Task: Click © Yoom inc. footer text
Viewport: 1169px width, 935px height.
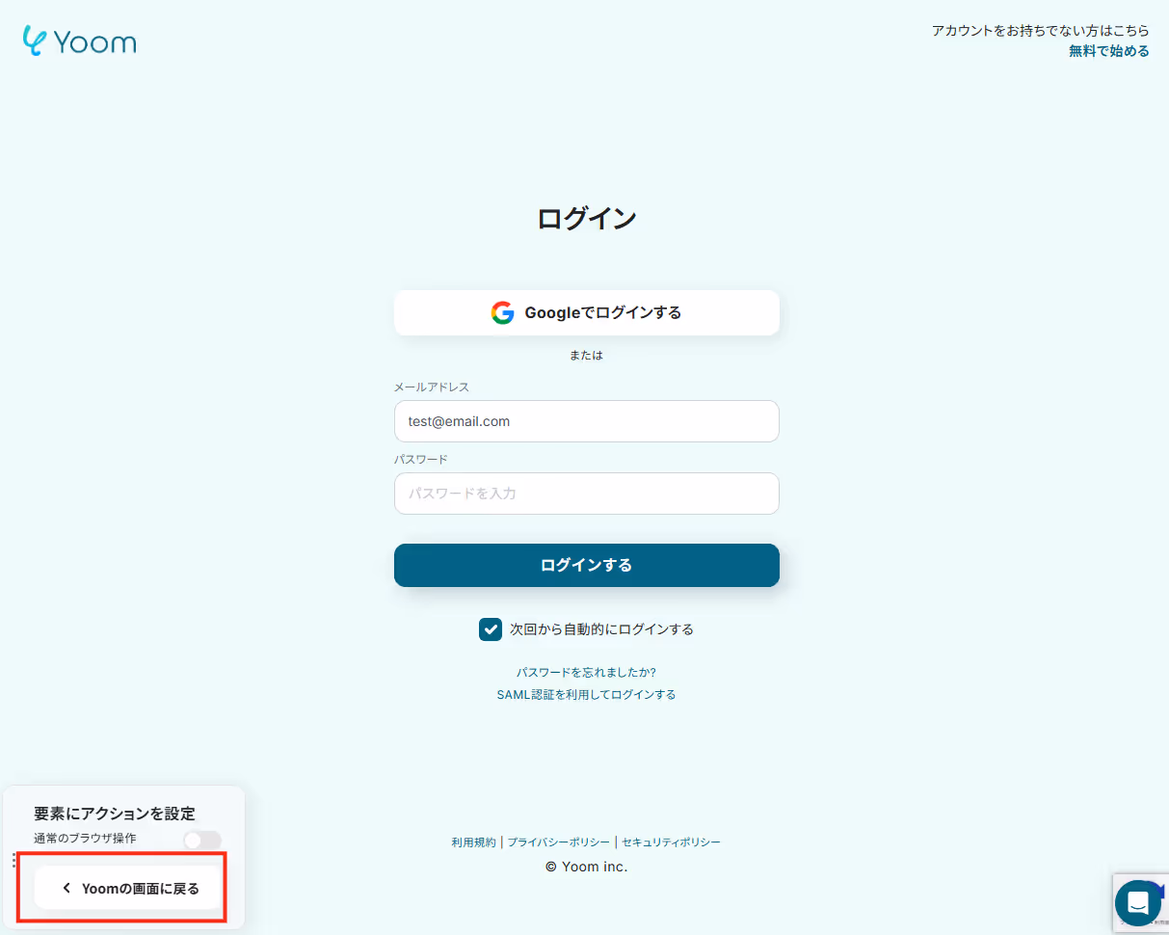Action: coord(586,867)
